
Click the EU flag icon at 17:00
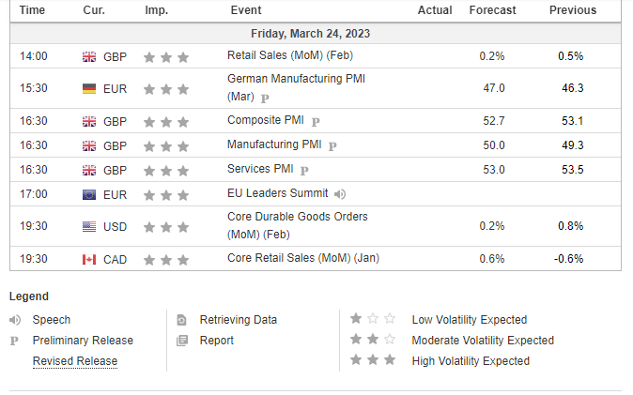coord(89,195)
